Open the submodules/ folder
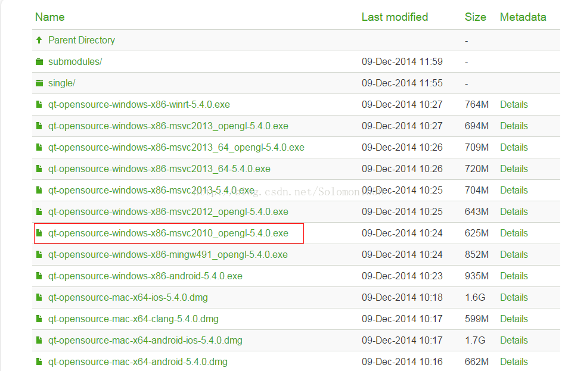 [75, 61]
